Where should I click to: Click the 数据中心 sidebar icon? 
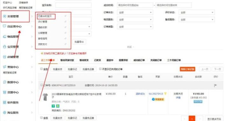click(x=4, y=82)
